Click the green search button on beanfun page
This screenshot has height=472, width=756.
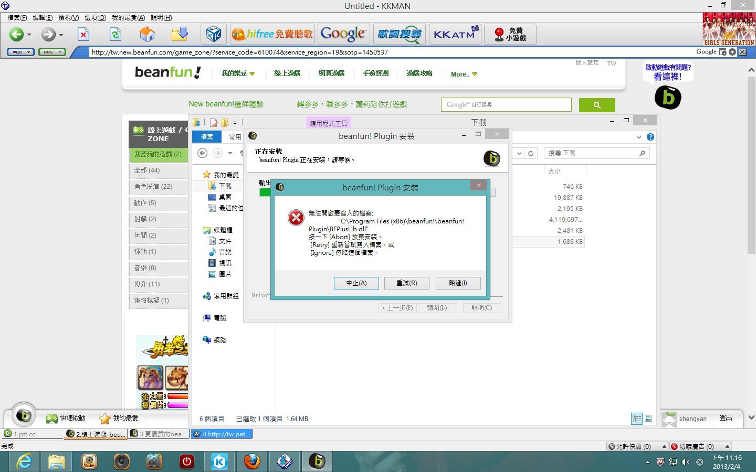pos(597,105)
